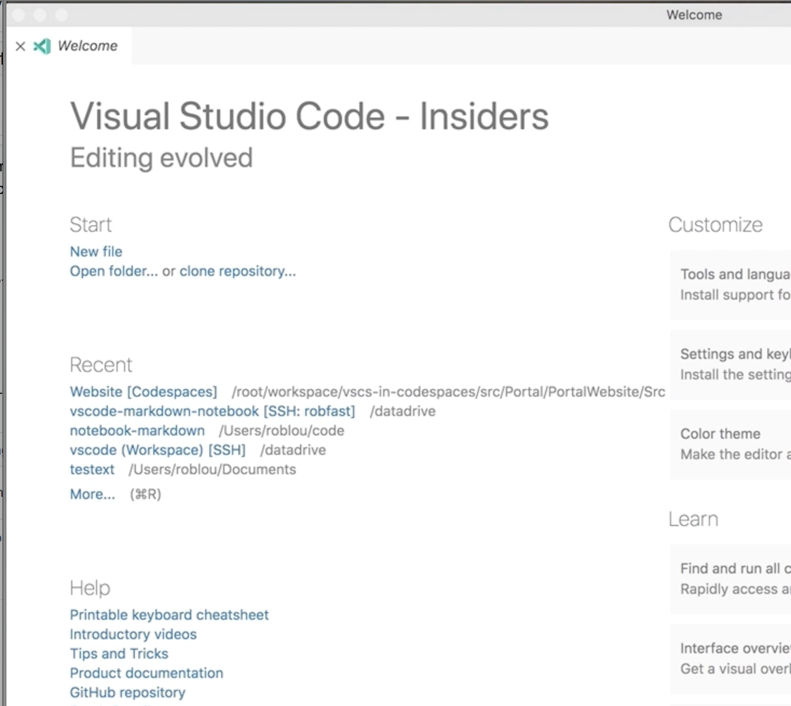Click the /Users/roblou/Documents path text
The width and height of the screenshot is (791, 706).
(213, 469)
